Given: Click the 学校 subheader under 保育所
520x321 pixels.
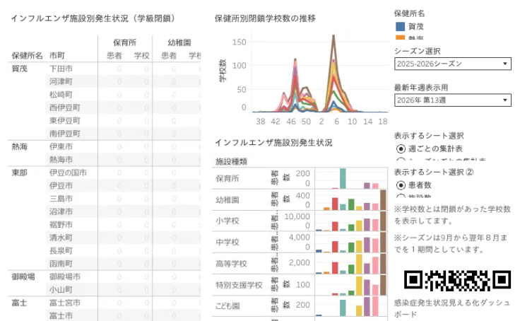Looking at the screenshot, I should click(x=141, y=55).
